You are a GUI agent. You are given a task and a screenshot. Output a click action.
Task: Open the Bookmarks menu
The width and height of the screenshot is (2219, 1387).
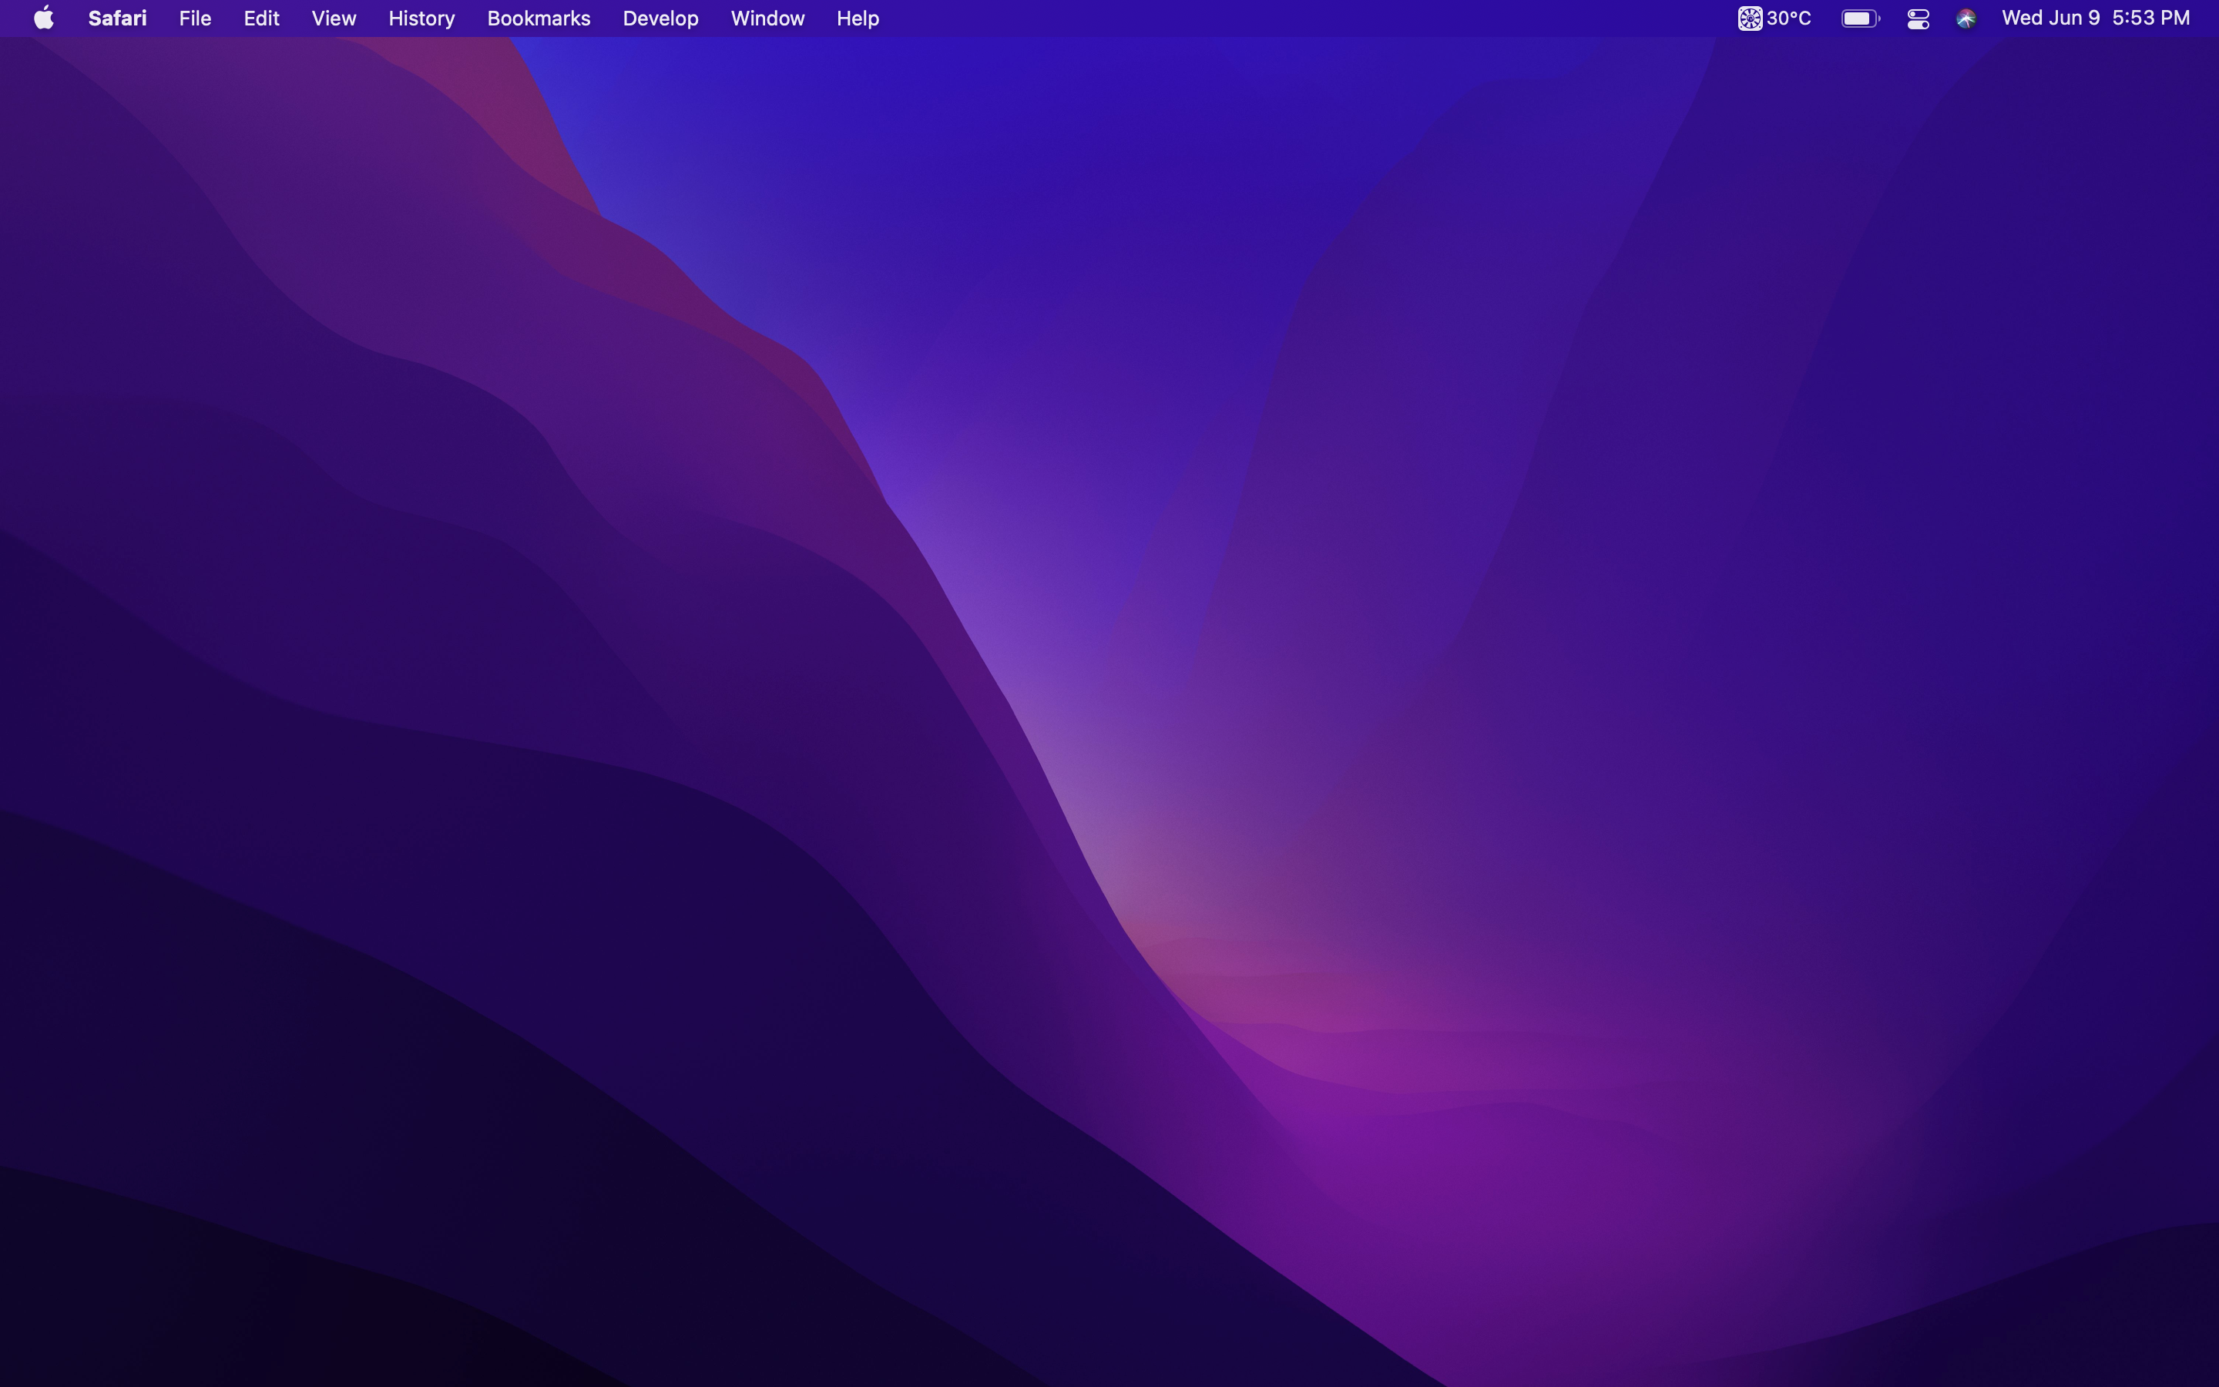(x=539, y=18)
